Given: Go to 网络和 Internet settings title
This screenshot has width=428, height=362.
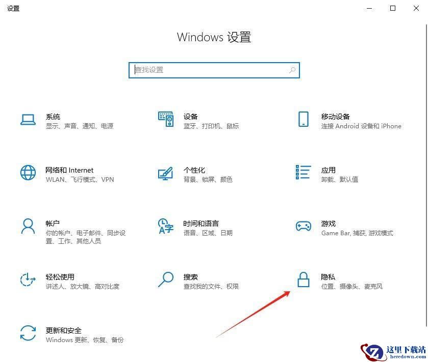Looking at the screenshot, I should (x=69, y=170).
